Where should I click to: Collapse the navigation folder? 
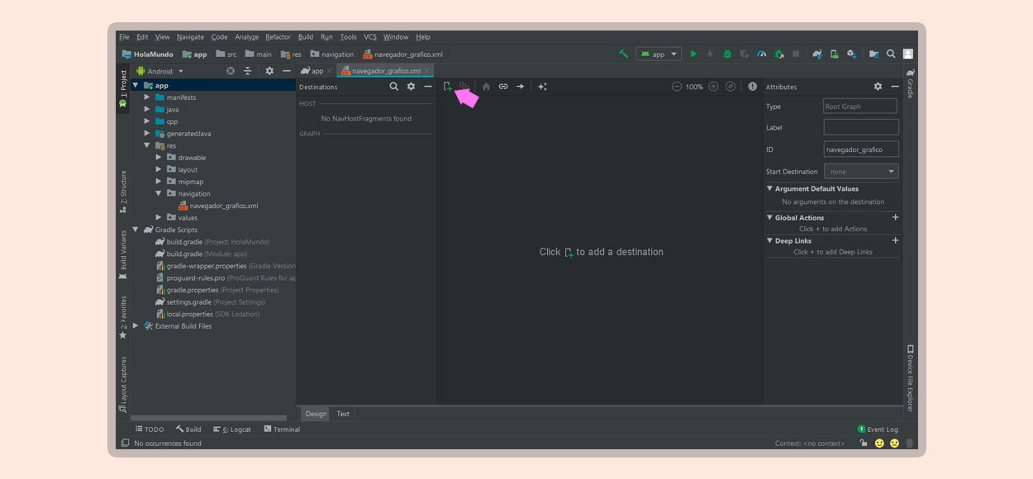click(x=159, y=193)
